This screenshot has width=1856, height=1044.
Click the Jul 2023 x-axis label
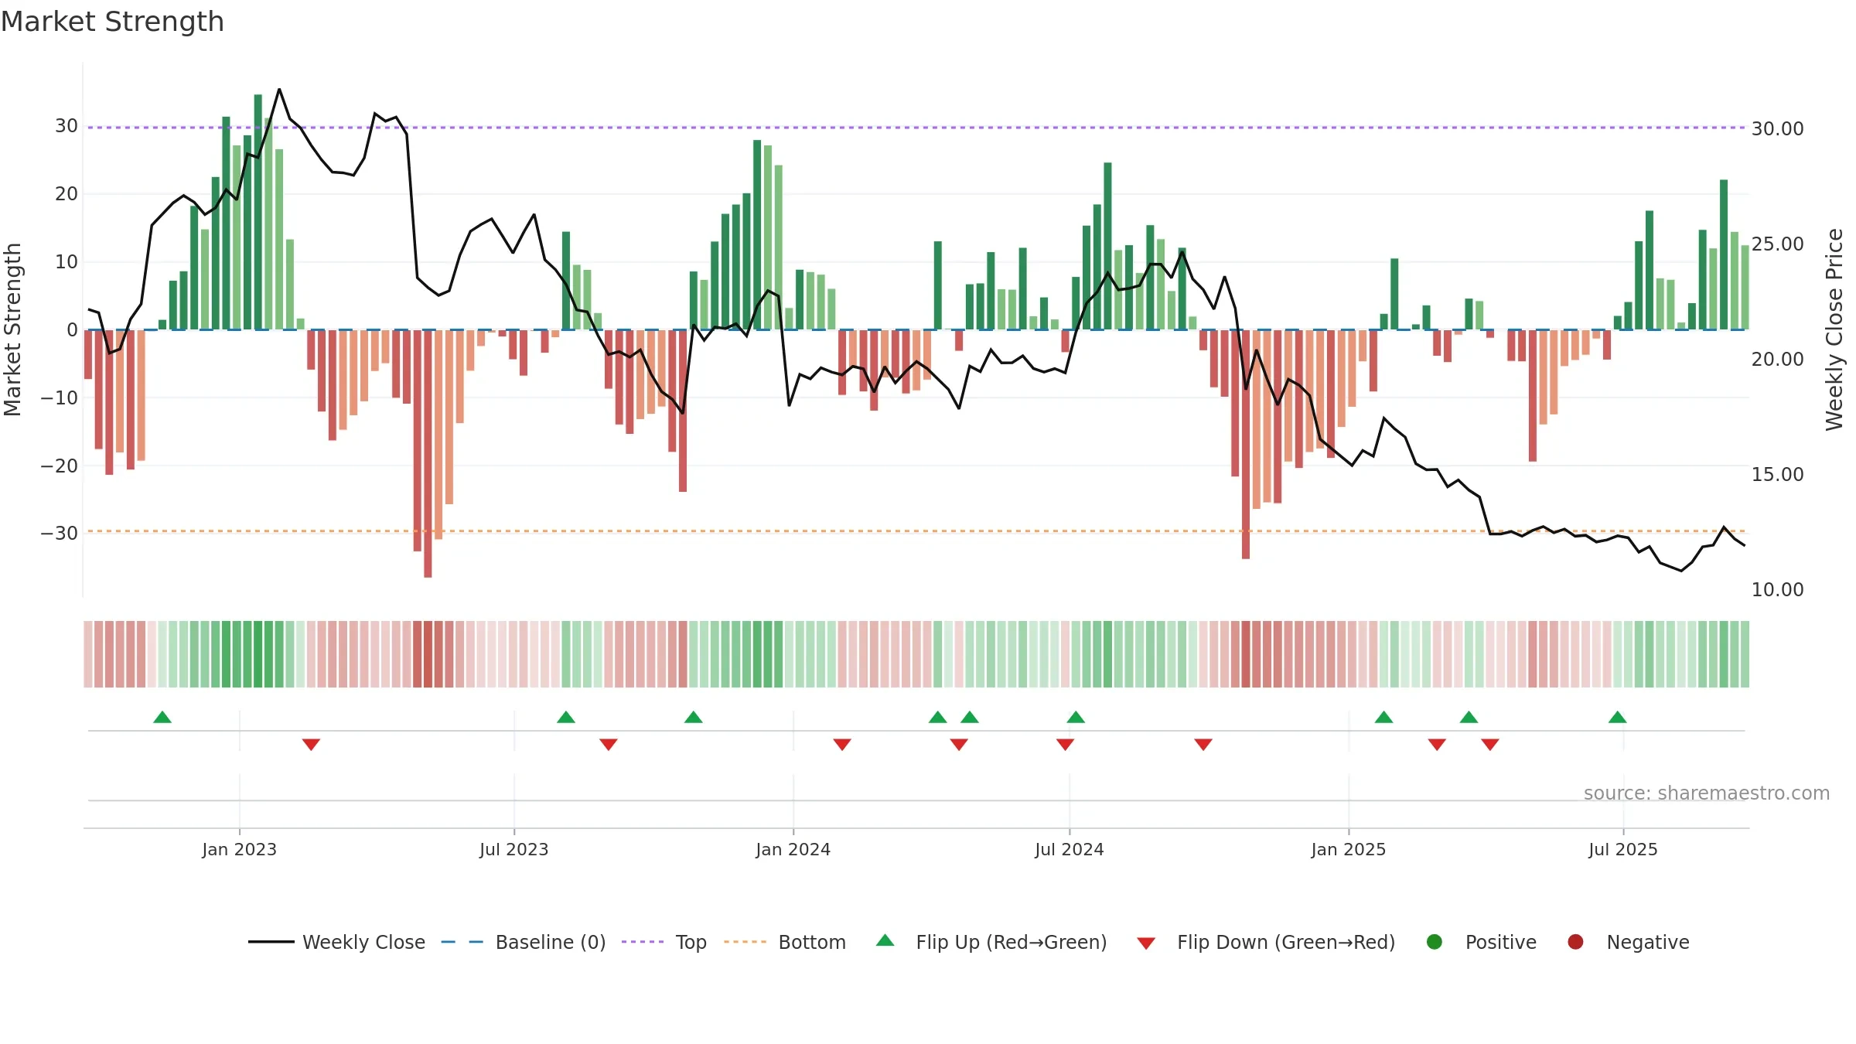coord(513,849)
